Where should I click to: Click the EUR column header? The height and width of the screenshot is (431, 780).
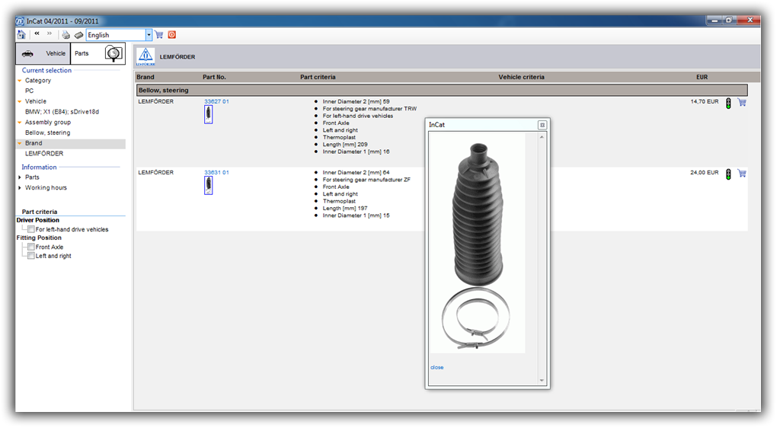pos(702,77)
